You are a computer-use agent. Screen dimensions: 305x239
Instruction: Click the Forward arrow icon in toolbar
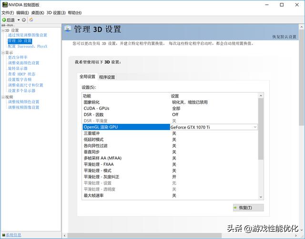24,20
